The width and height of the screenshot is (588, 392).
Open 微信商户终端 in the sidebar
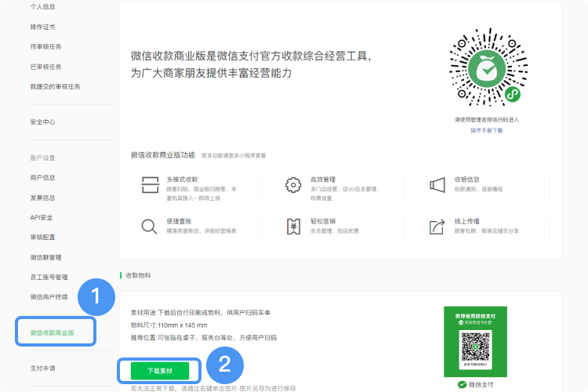pyautogui.click(x=49, y=297)
